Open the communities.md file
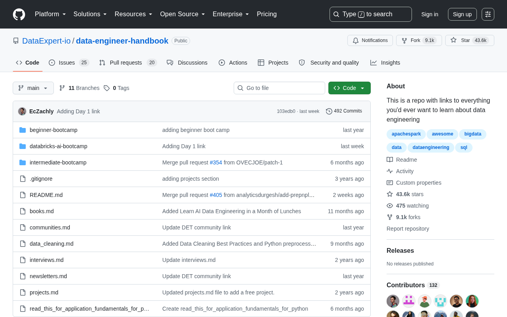 [x=50, y=227]
